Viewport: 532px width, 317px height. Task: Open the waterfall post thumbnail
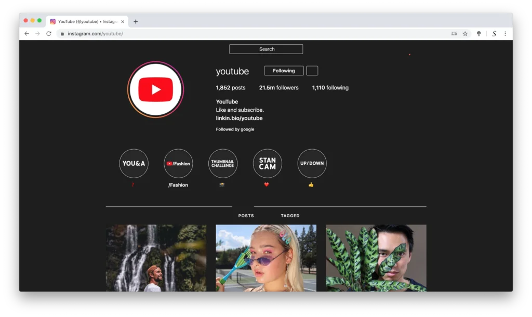[156, 258]
